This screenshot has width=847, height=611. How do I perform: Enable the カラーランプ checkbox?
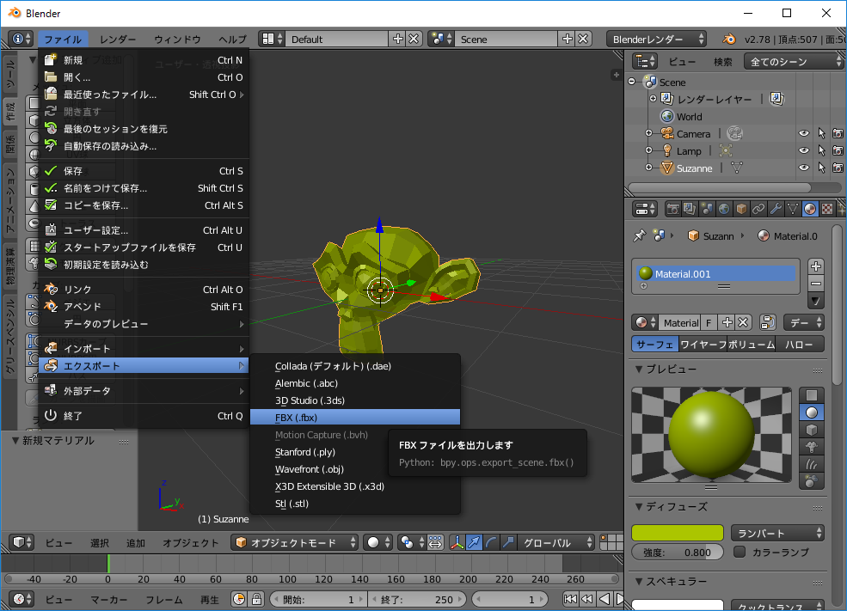tap(740, 552)
